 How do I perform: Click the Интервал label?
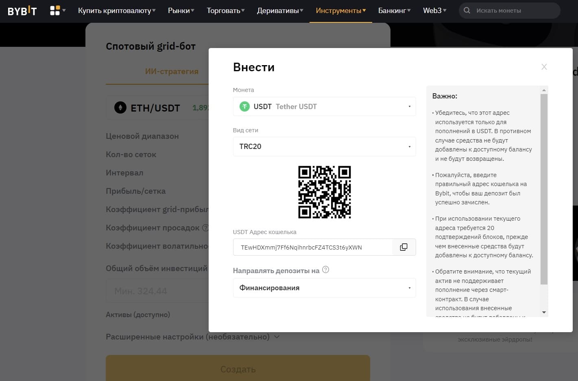pyautogui.click(x=124, y=173)
